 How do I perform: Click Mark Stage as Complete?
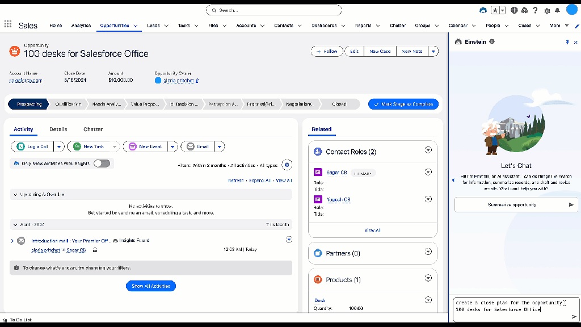pos(403,104)
